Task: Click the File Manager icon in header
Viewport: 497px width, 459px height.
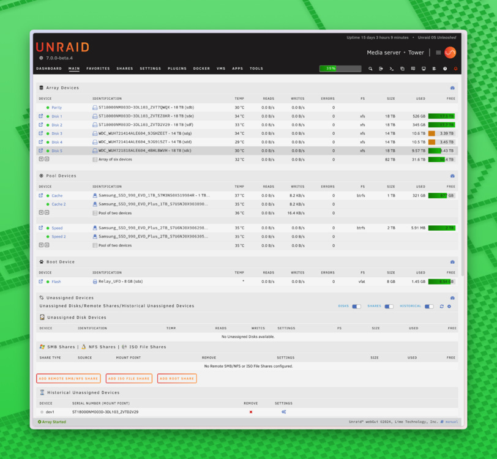Action: tap(402, 69)
